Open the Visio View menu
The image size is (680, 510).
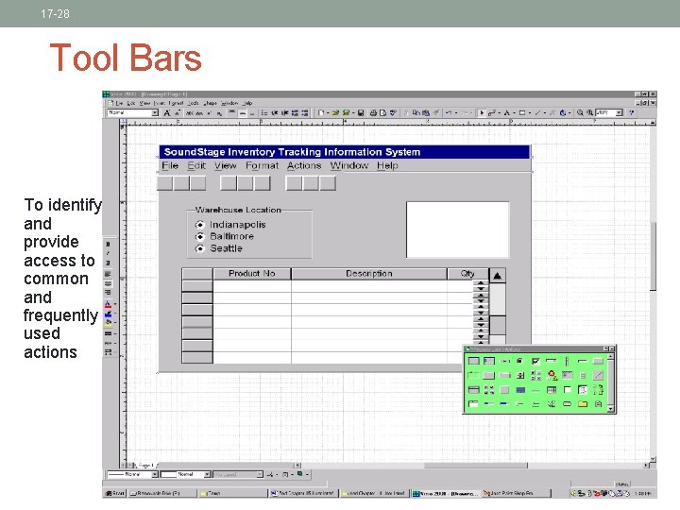coord(144,103)
